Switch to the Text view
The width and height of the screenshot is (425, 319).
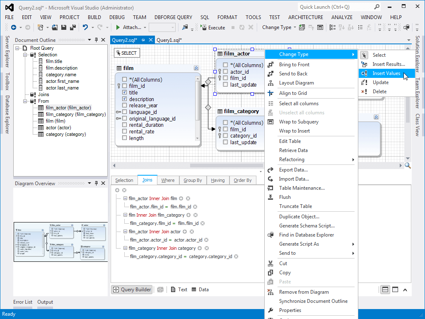[179, 290]
